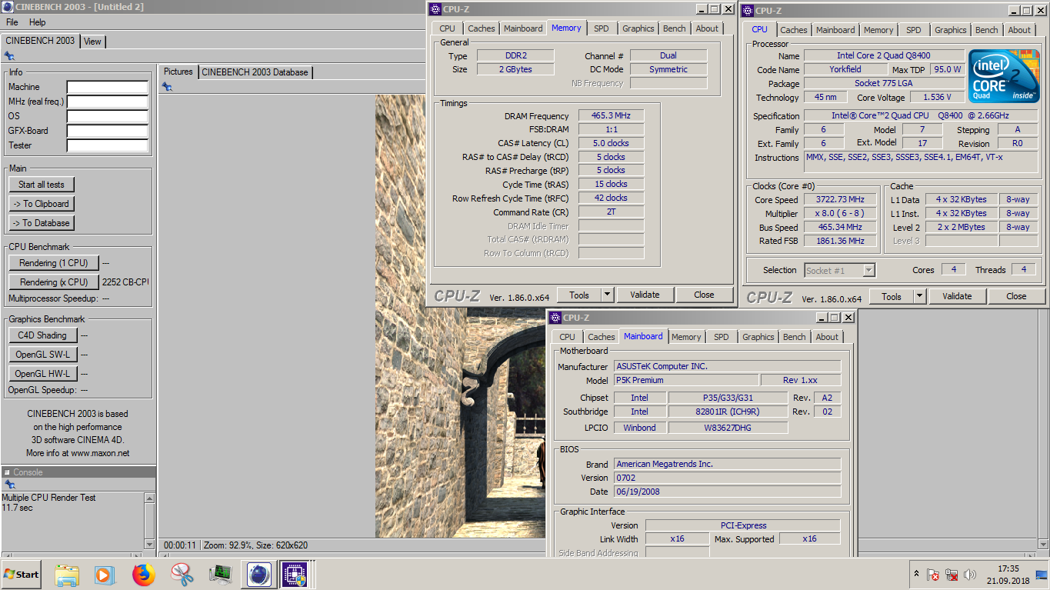Screen dimensions: 1050x590
Task: Click Validate in the Memory CPU-Z window
Action: click(x=645, y=295)
